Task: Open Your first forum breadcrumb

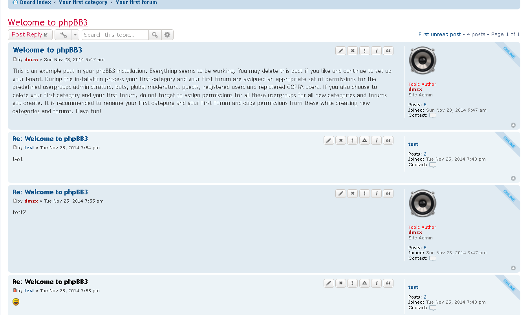Action: click(x=136, y=2)
